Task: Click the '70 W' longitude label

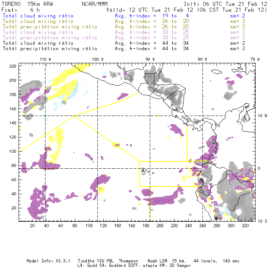Action: tap(255, 59)
